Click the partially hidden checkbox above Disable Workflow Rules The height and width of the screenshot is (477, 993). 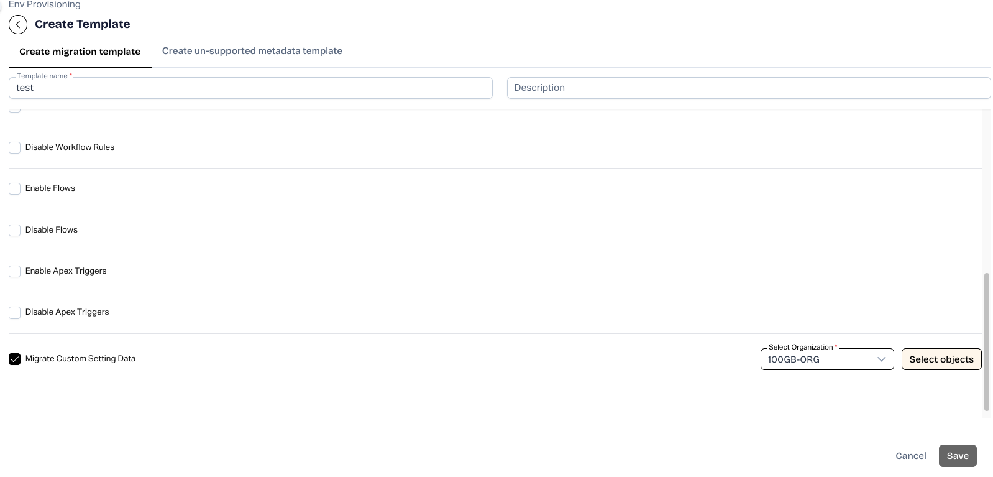coord(15,111)
